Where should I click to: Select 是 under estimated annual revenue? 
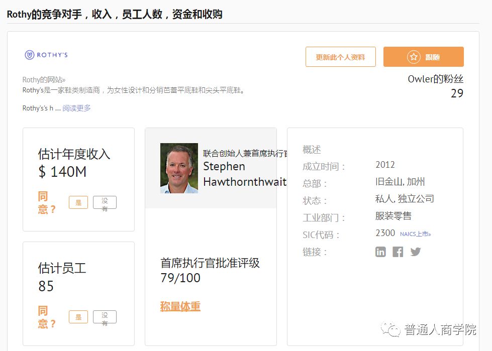pos(78,202)
